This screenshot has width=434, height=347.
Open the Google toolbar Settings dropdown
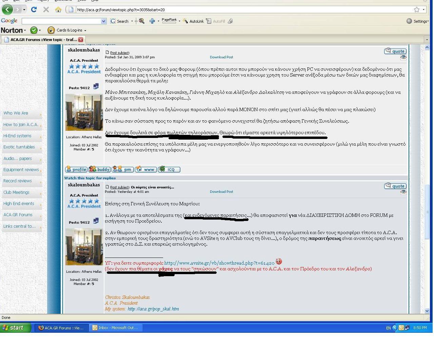tap(417, 21)
